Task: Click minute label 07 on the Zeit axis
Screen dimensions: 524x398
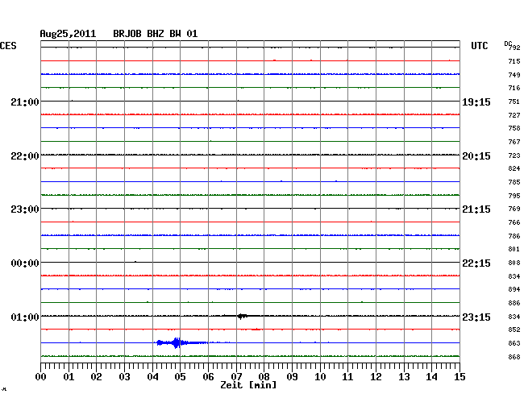Action: click(x=236, y=377)
